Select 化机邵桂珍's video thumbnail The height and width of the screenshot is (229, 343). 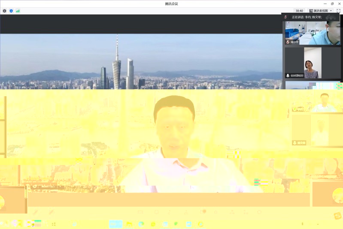click(x=313, y=63)
